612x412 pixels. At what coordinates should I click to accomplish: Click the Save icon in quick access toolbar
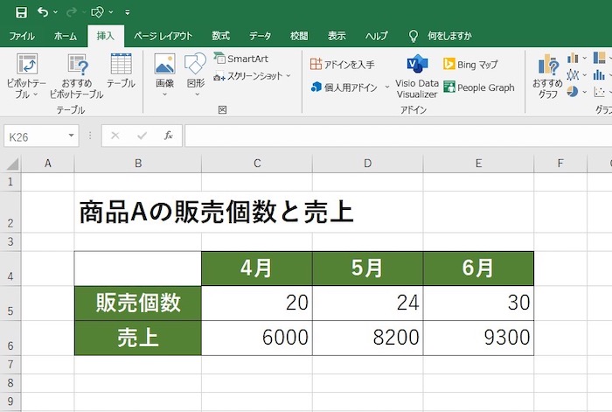point(21,12)
